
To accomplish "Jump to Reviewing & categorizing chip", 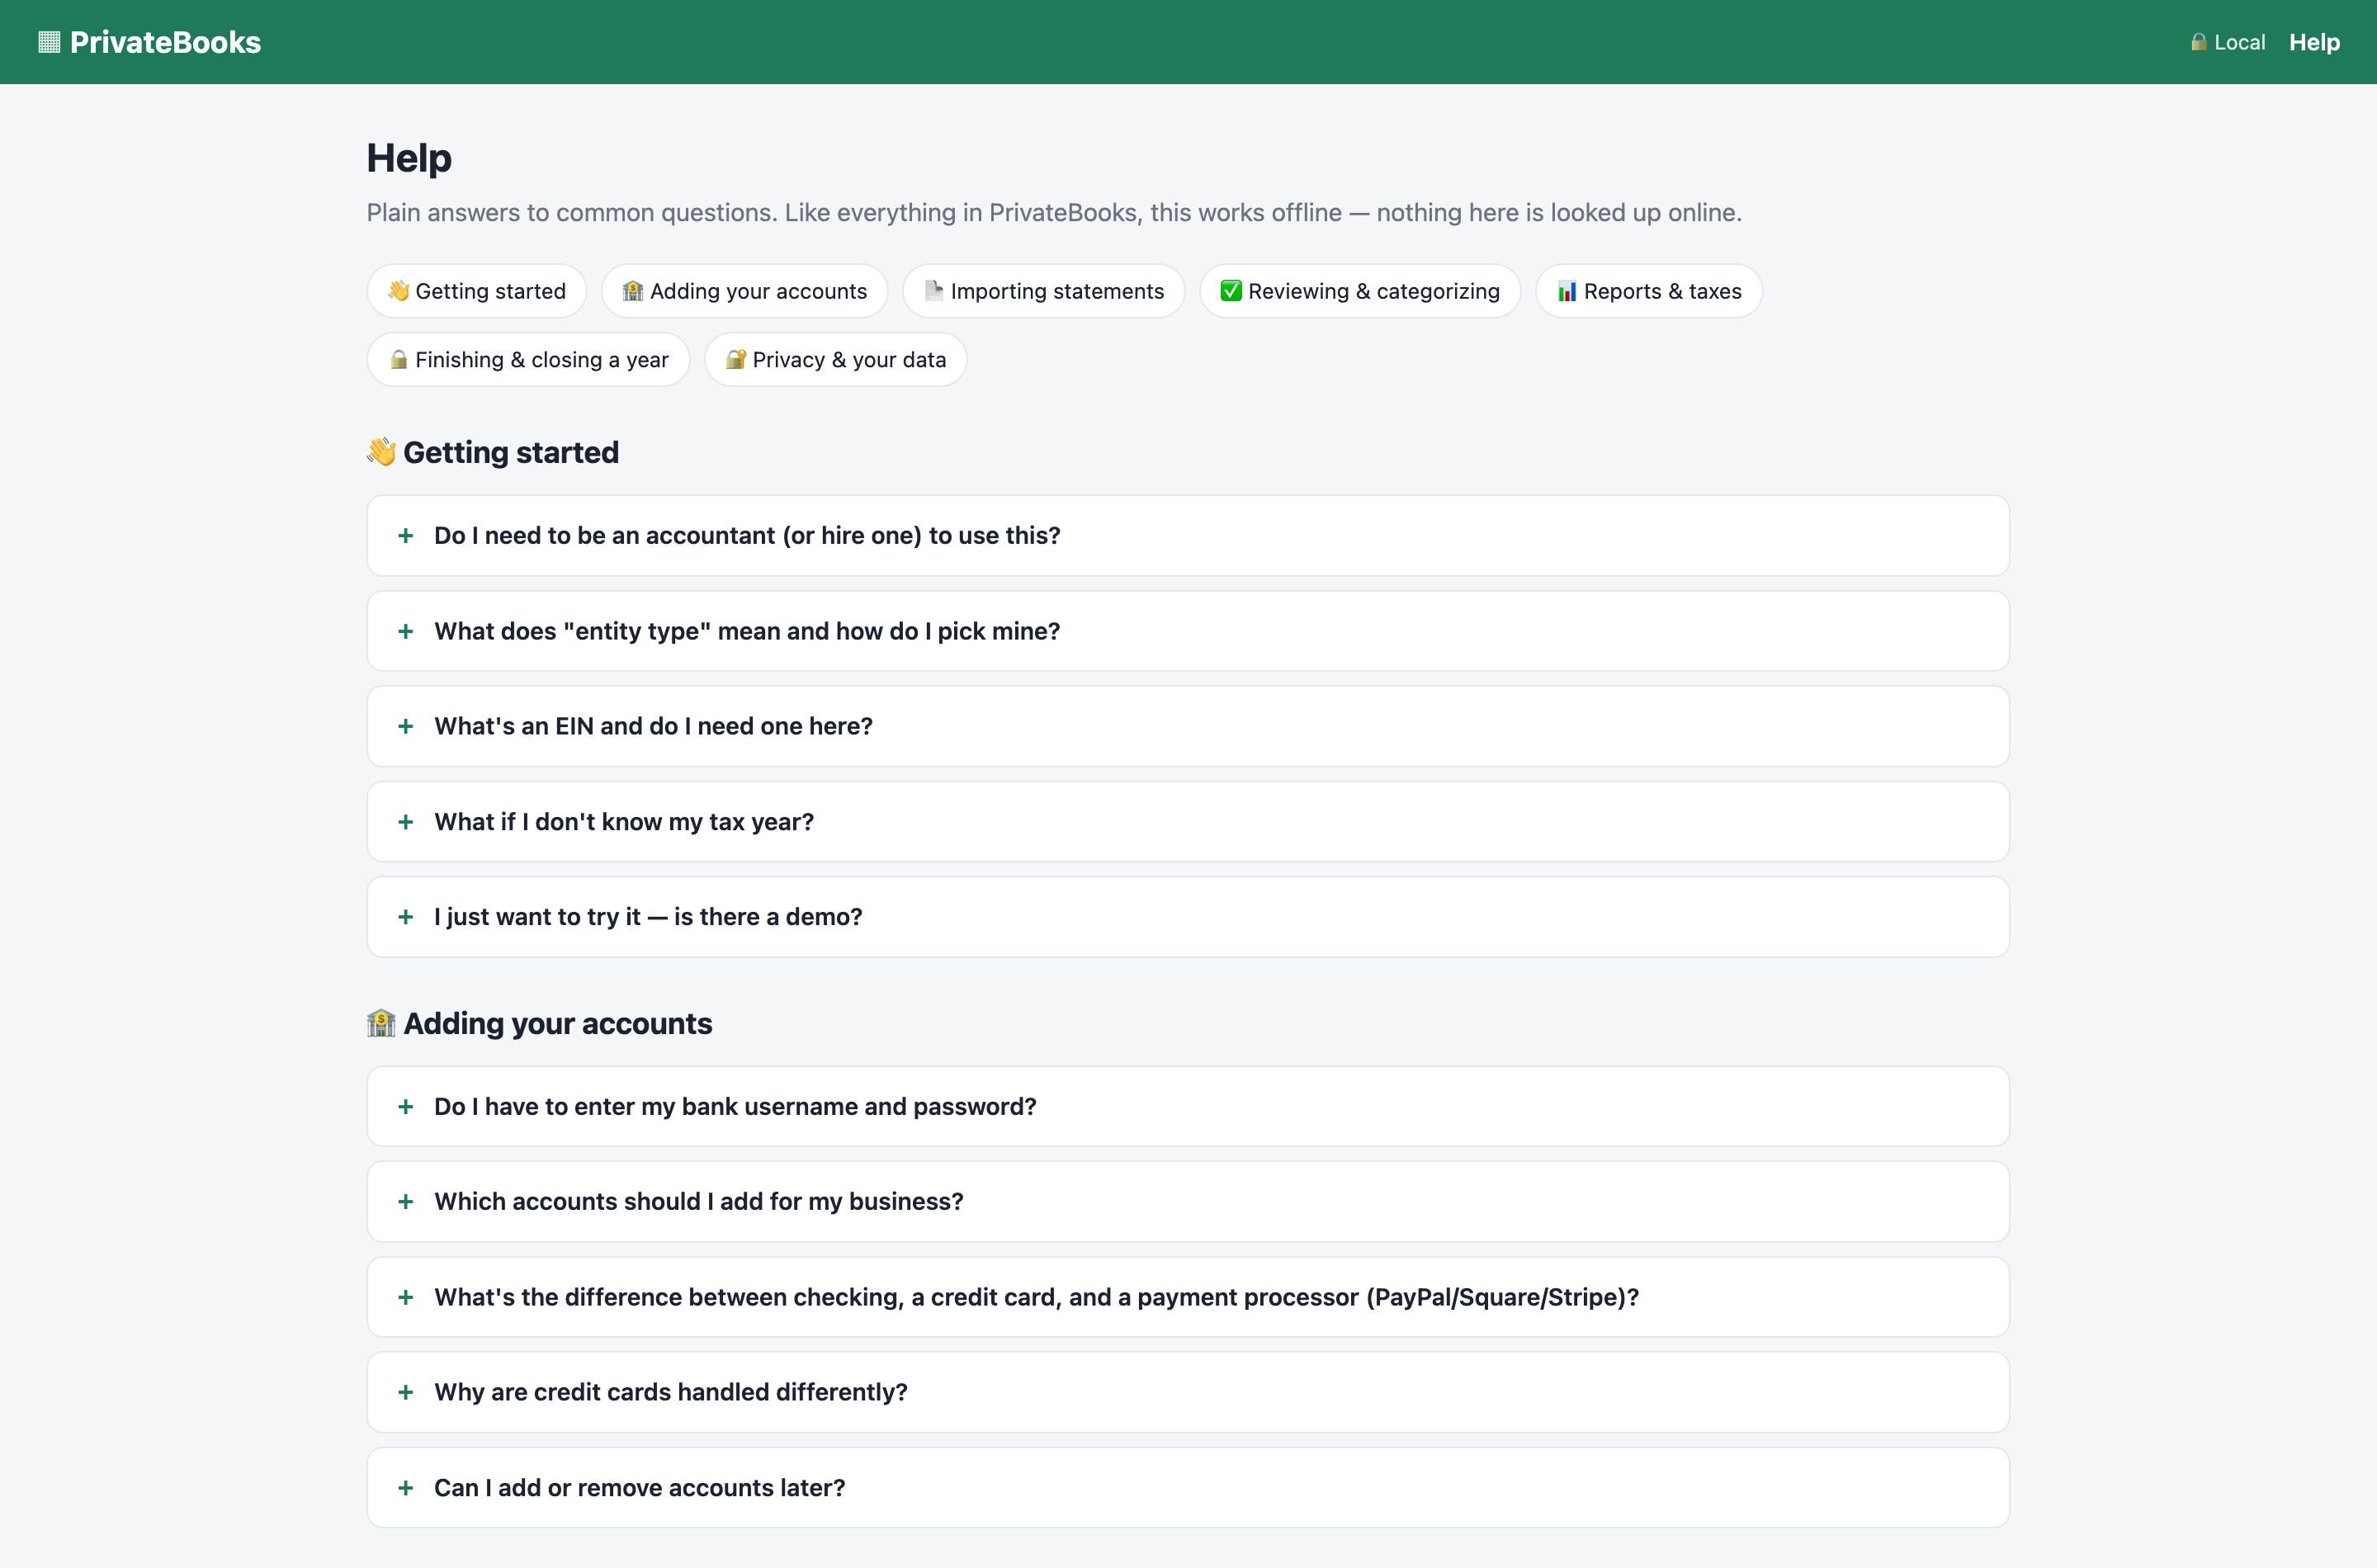I will [x=1360, y=291].
